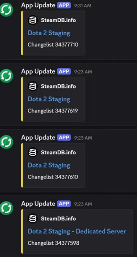This screenshot has width=137, height=257.
Task: Open the Dota 2 Staging link for changelist 34377619
Action: point(49,99)
